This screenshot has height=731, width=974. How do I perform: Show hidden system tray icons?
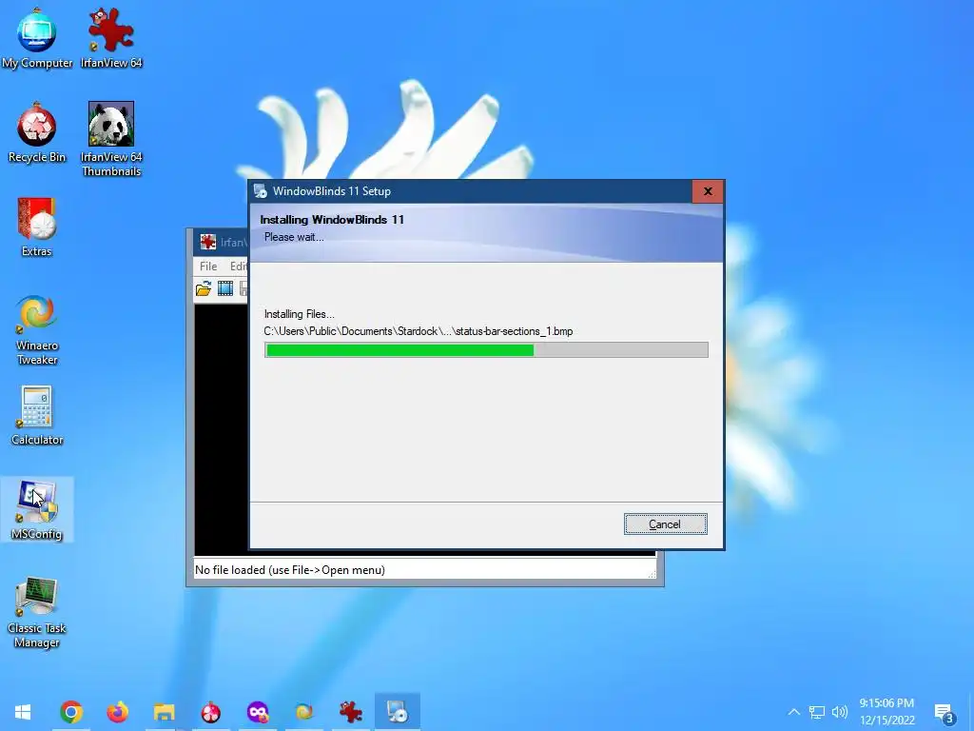pos(794,712)
